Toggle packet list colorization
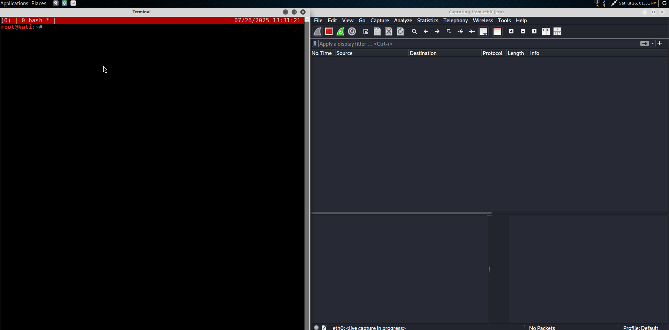The image size is (669, 330). coord(497,31)
